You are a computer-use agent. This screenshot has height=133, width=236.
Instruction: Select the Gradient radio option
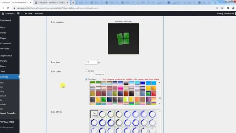(86, 79)
